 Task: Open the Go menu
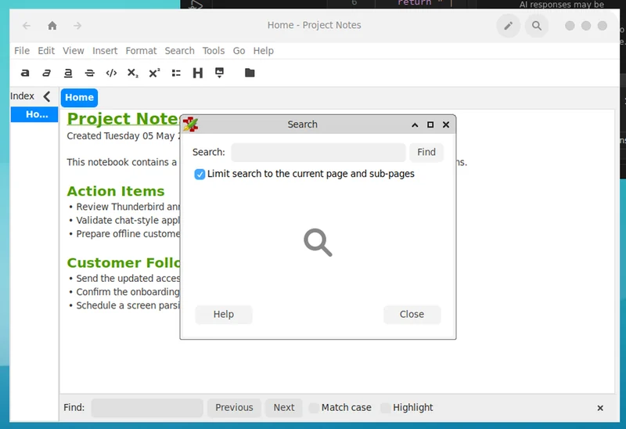click(239, 51)
